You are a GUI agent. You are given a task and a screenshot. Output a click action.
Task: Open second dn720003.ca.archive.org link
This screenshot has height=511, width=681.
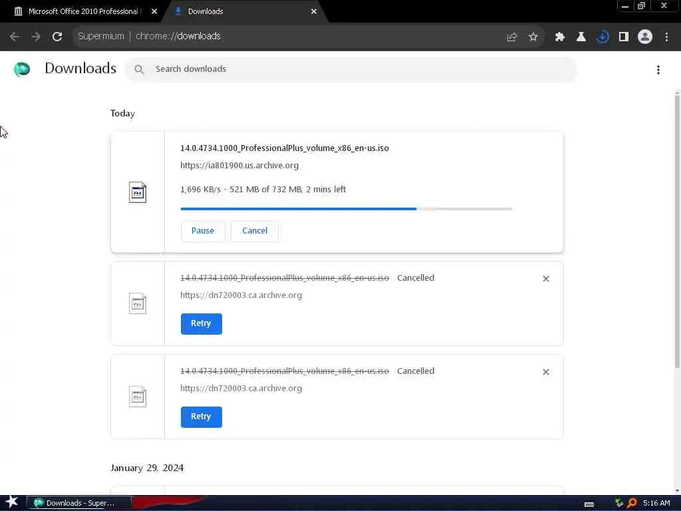[x=241, y=389]
